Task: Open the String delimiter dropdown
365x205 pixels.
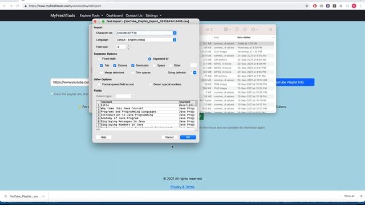Action: tap(193, 72)
